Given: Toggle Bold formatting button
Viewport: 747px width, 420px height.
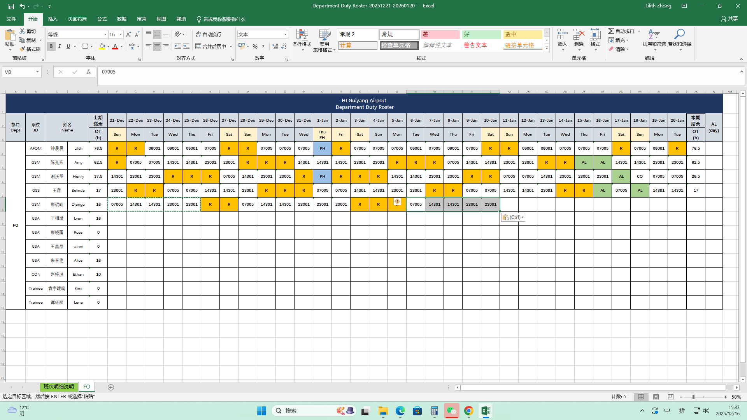Looking at the screenshot, I should pos(51,46).
